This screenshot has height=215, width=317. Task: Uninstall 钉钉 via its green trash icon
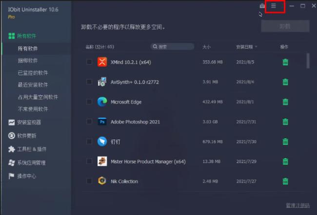(x=285, y=142)
